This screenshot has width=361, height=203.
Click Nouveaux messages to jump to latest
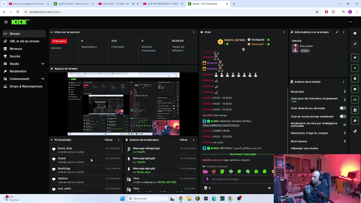[243, 154]
